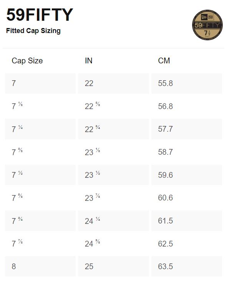Click the CM column header

164,61
